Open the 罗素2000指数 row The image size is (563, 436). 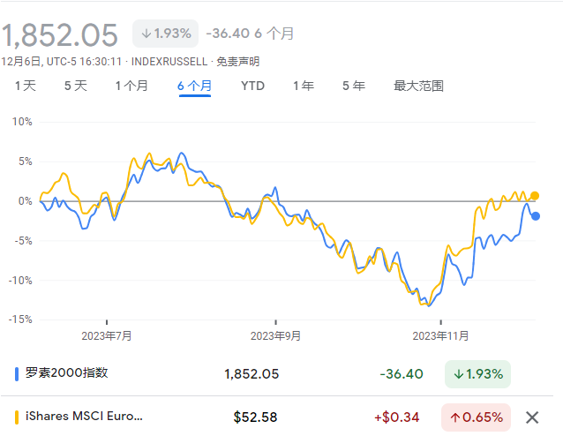pos(276,374)
